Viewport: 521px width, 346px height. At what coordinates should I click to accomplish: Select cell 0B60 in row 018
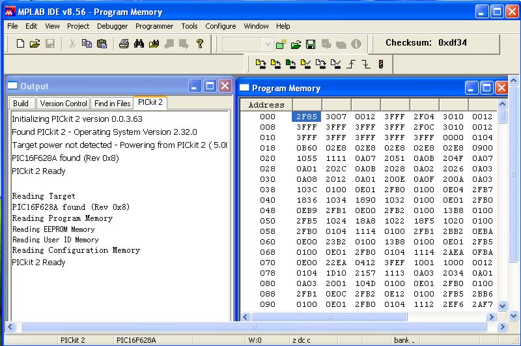[x=306, y=148]
